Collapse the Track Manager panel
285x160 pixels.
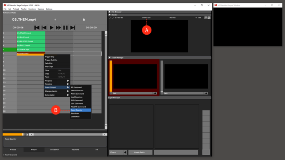110,57
